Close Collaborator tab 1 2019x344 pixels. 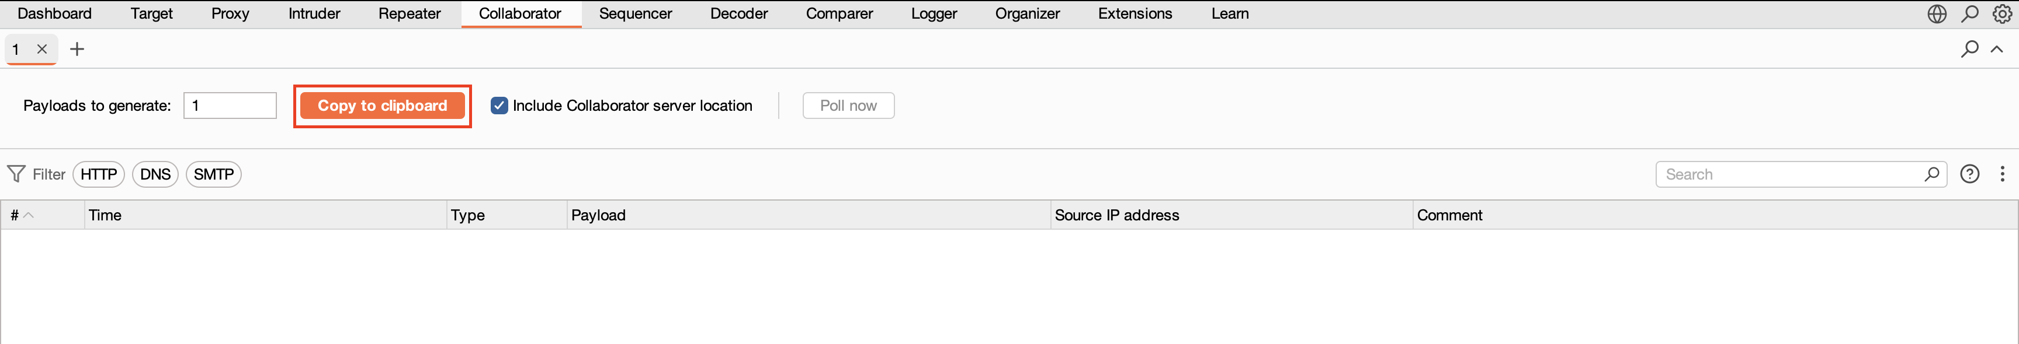coord(42,49)
